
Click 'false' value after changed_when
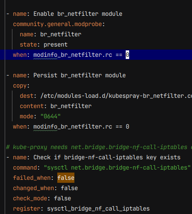coord(69,188)
